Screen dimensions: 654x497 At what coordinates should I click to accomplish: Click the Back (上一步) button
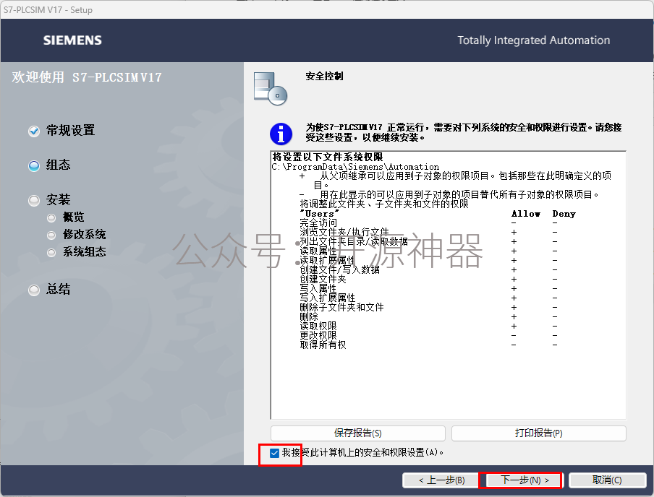click(442, 480)
